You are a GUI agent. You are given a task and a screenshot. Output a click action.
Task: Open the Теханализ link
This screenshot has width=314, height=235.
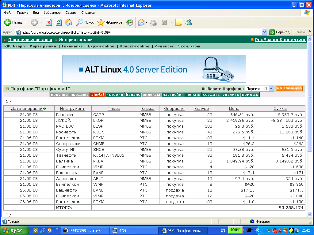click(72, 46)
